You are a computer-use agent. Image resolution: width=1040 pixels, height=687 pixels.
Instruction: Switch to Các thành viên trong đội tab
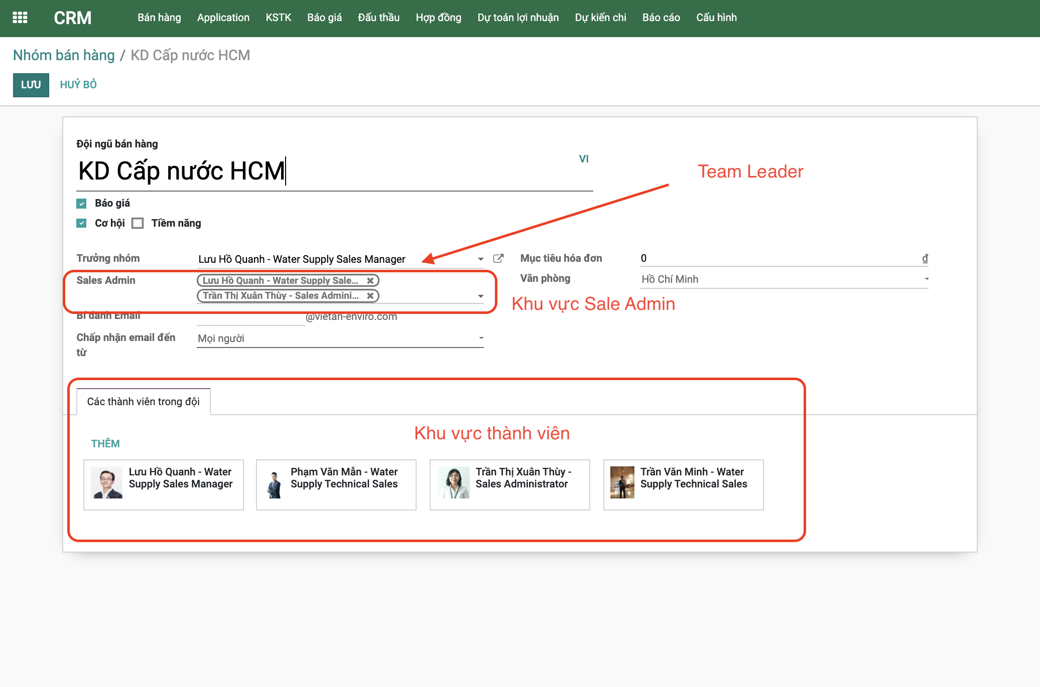click(143, 402)
